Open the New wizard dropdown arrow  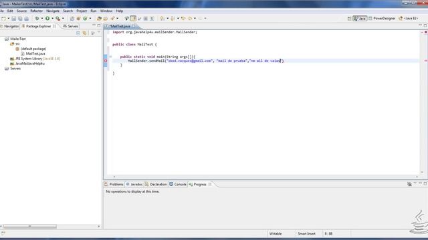coord(9,18)
